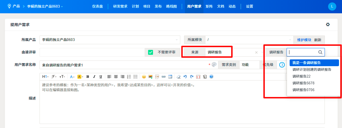
Task: Open page settings gear icon
Action: pos(328,24)
